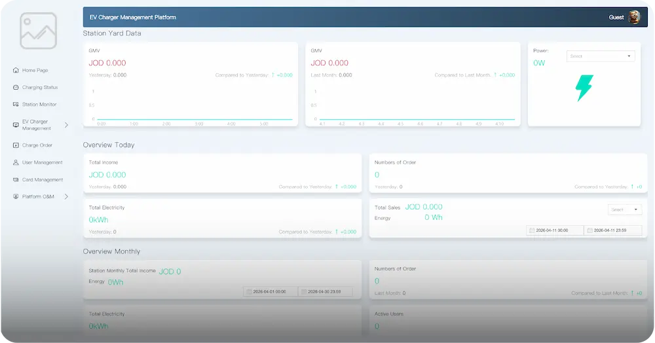Click the Overview Monthly heading

click(x=111, y=251)
